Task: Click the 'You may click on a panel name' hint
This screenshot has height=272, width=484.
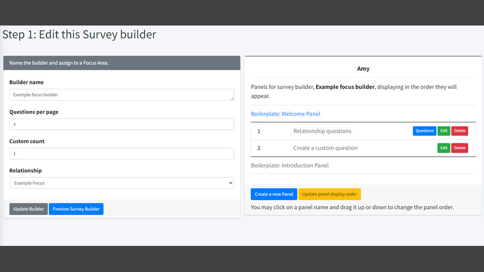Action: coord(352,207)
